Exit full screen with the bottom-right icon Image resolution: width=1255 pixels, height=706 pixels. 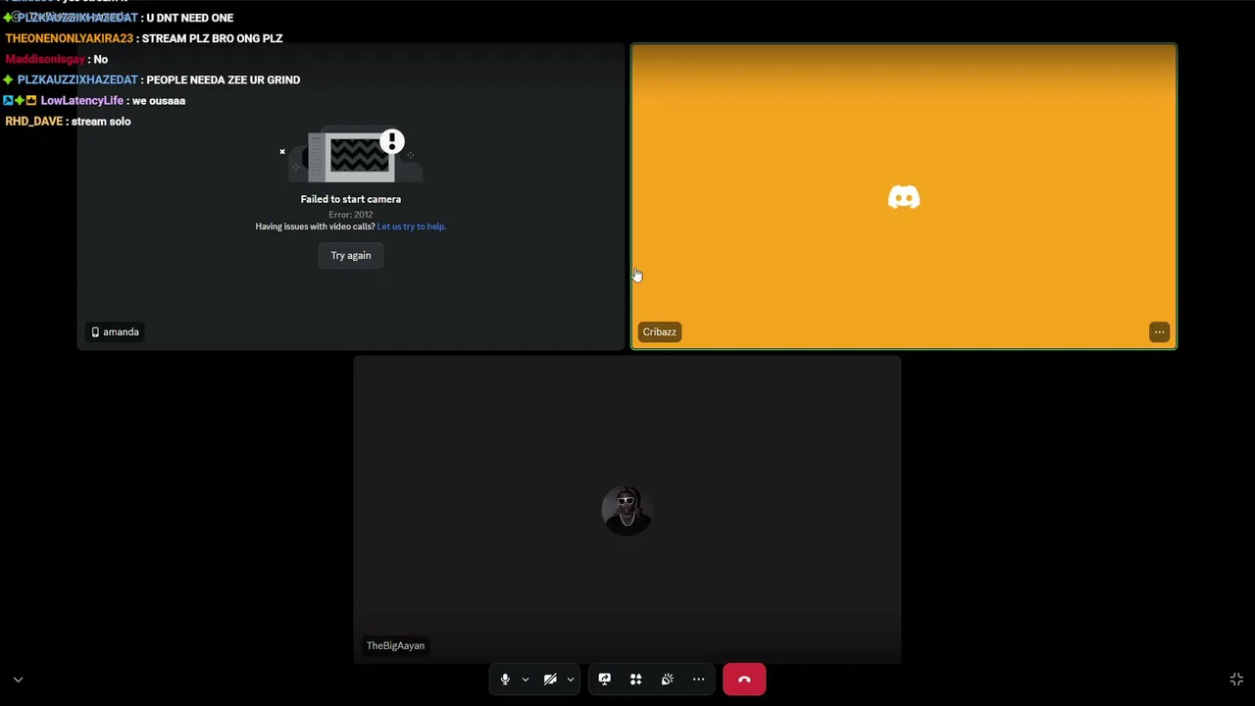[x=1236, y=680]
